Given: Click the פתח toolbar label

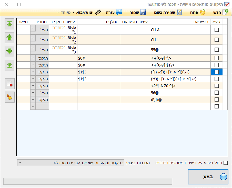Looking at the screenshot, I should click(x=194, y=12).
